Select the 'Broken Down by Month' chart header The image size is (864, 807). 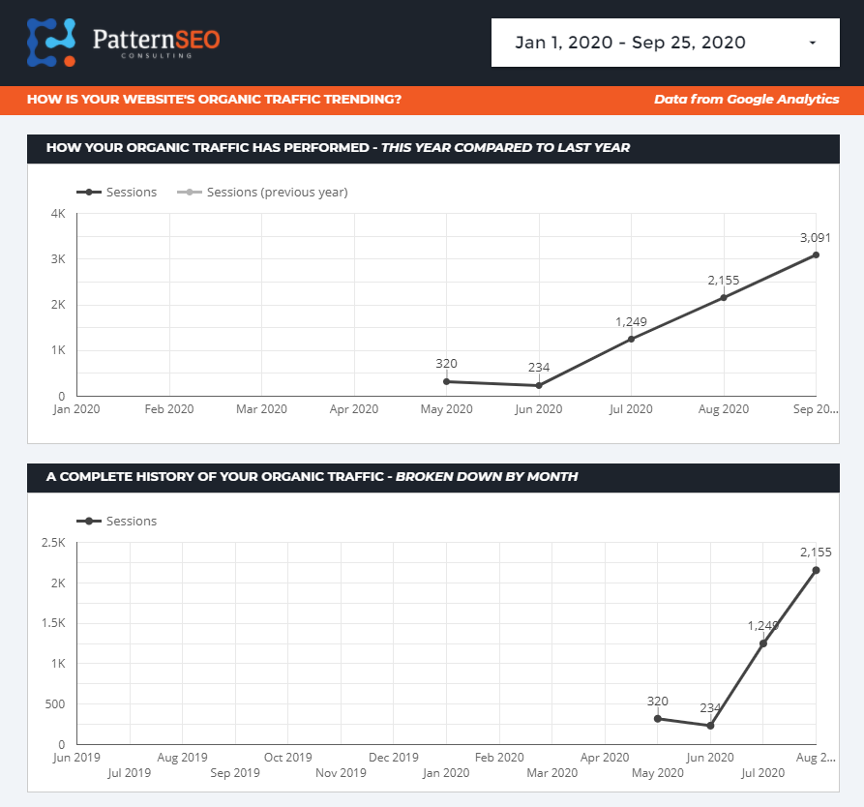312,476
